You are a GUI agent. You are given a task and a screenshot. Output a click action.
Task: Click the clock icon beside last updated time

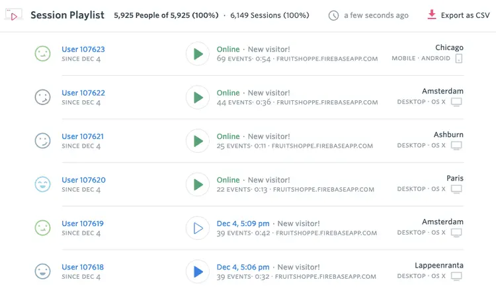click(x=334, y=15)
